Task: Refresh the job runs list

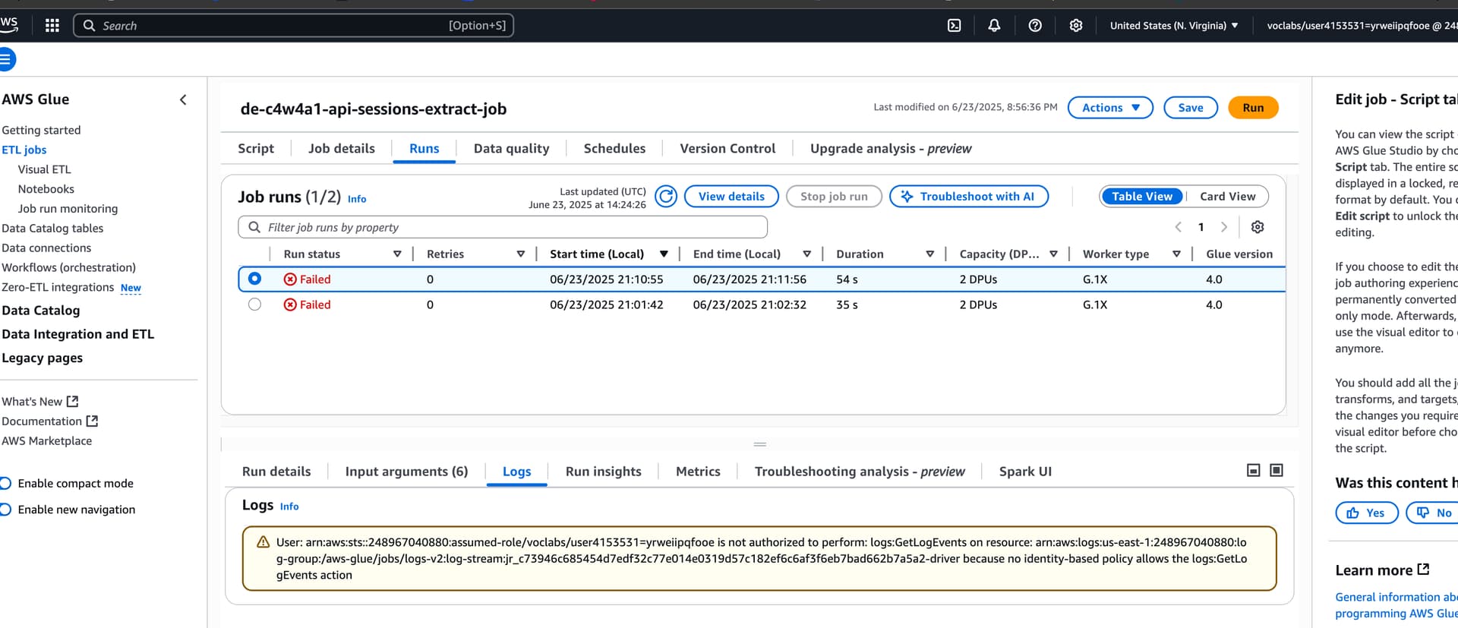Action: click(666, 197)
